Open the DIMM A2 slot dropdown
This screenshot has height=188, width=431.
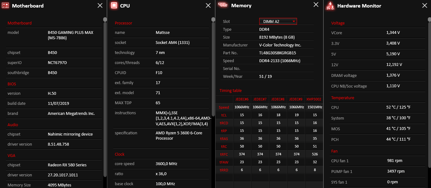(278, 21)
